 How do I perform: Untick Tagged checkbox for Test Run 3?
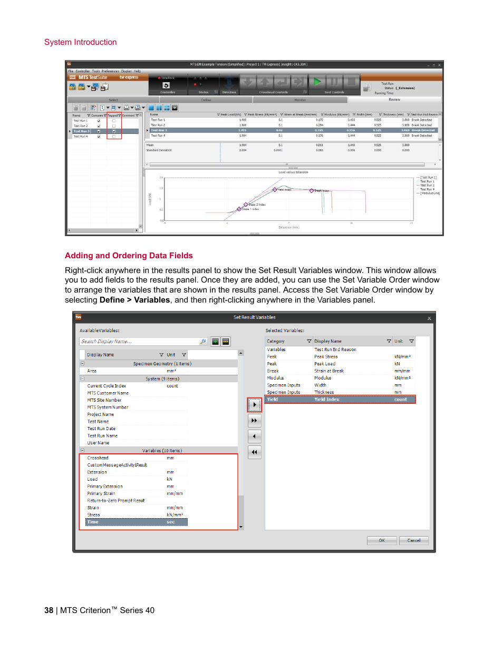pyautogui.click(x=114, y=131)
